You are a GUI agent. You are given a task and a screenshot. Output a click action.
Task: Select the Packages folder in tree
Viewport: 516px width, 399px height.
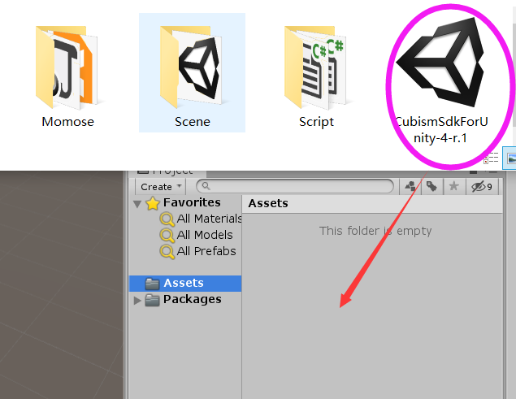tap(192, 299)
